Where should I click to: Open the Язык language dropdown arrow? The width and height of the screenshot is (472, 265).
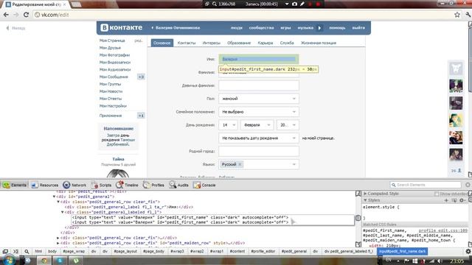click(294, 164)
